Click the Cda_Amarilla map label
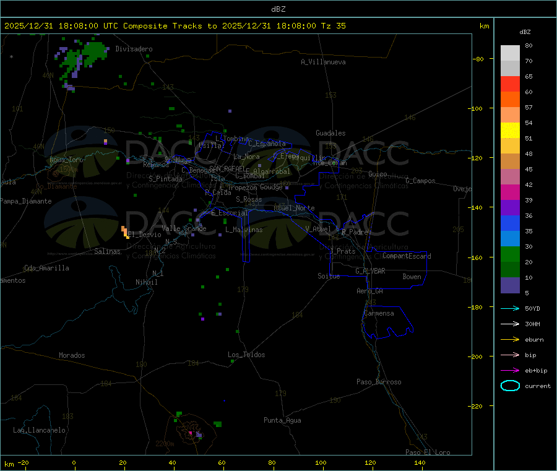This screenshot has width=557, height=471. tap(46, 268)
